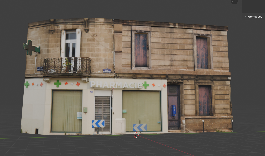The image size is (265, 156).
Task: Select the pharmacy building model
Action: pyautogui.click(x=127, y=76)
